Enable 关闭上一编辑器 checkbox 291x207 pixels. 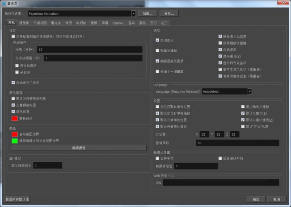(x=157, y=71)
